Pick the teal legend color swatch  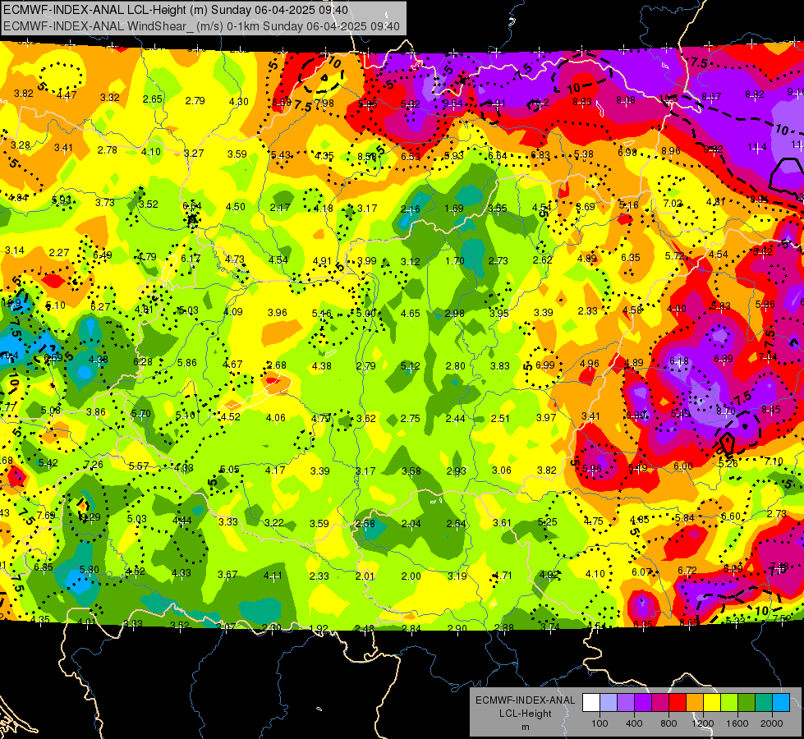pos(764,703)
